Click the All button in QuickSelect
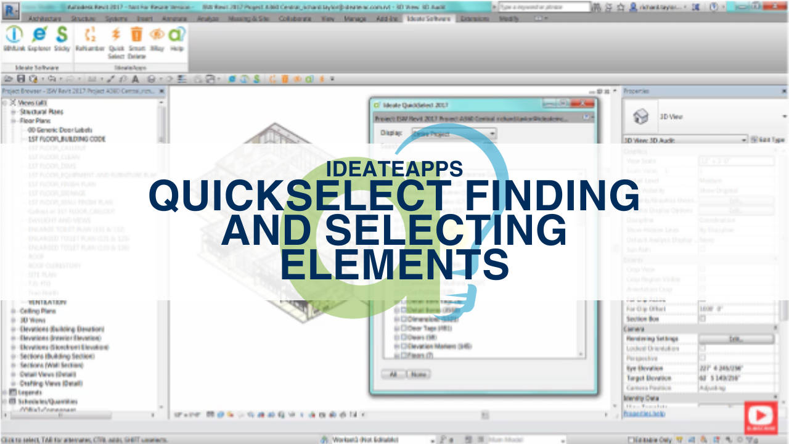Viewport: 789px width, 444px height. click(x=393, y=374)
